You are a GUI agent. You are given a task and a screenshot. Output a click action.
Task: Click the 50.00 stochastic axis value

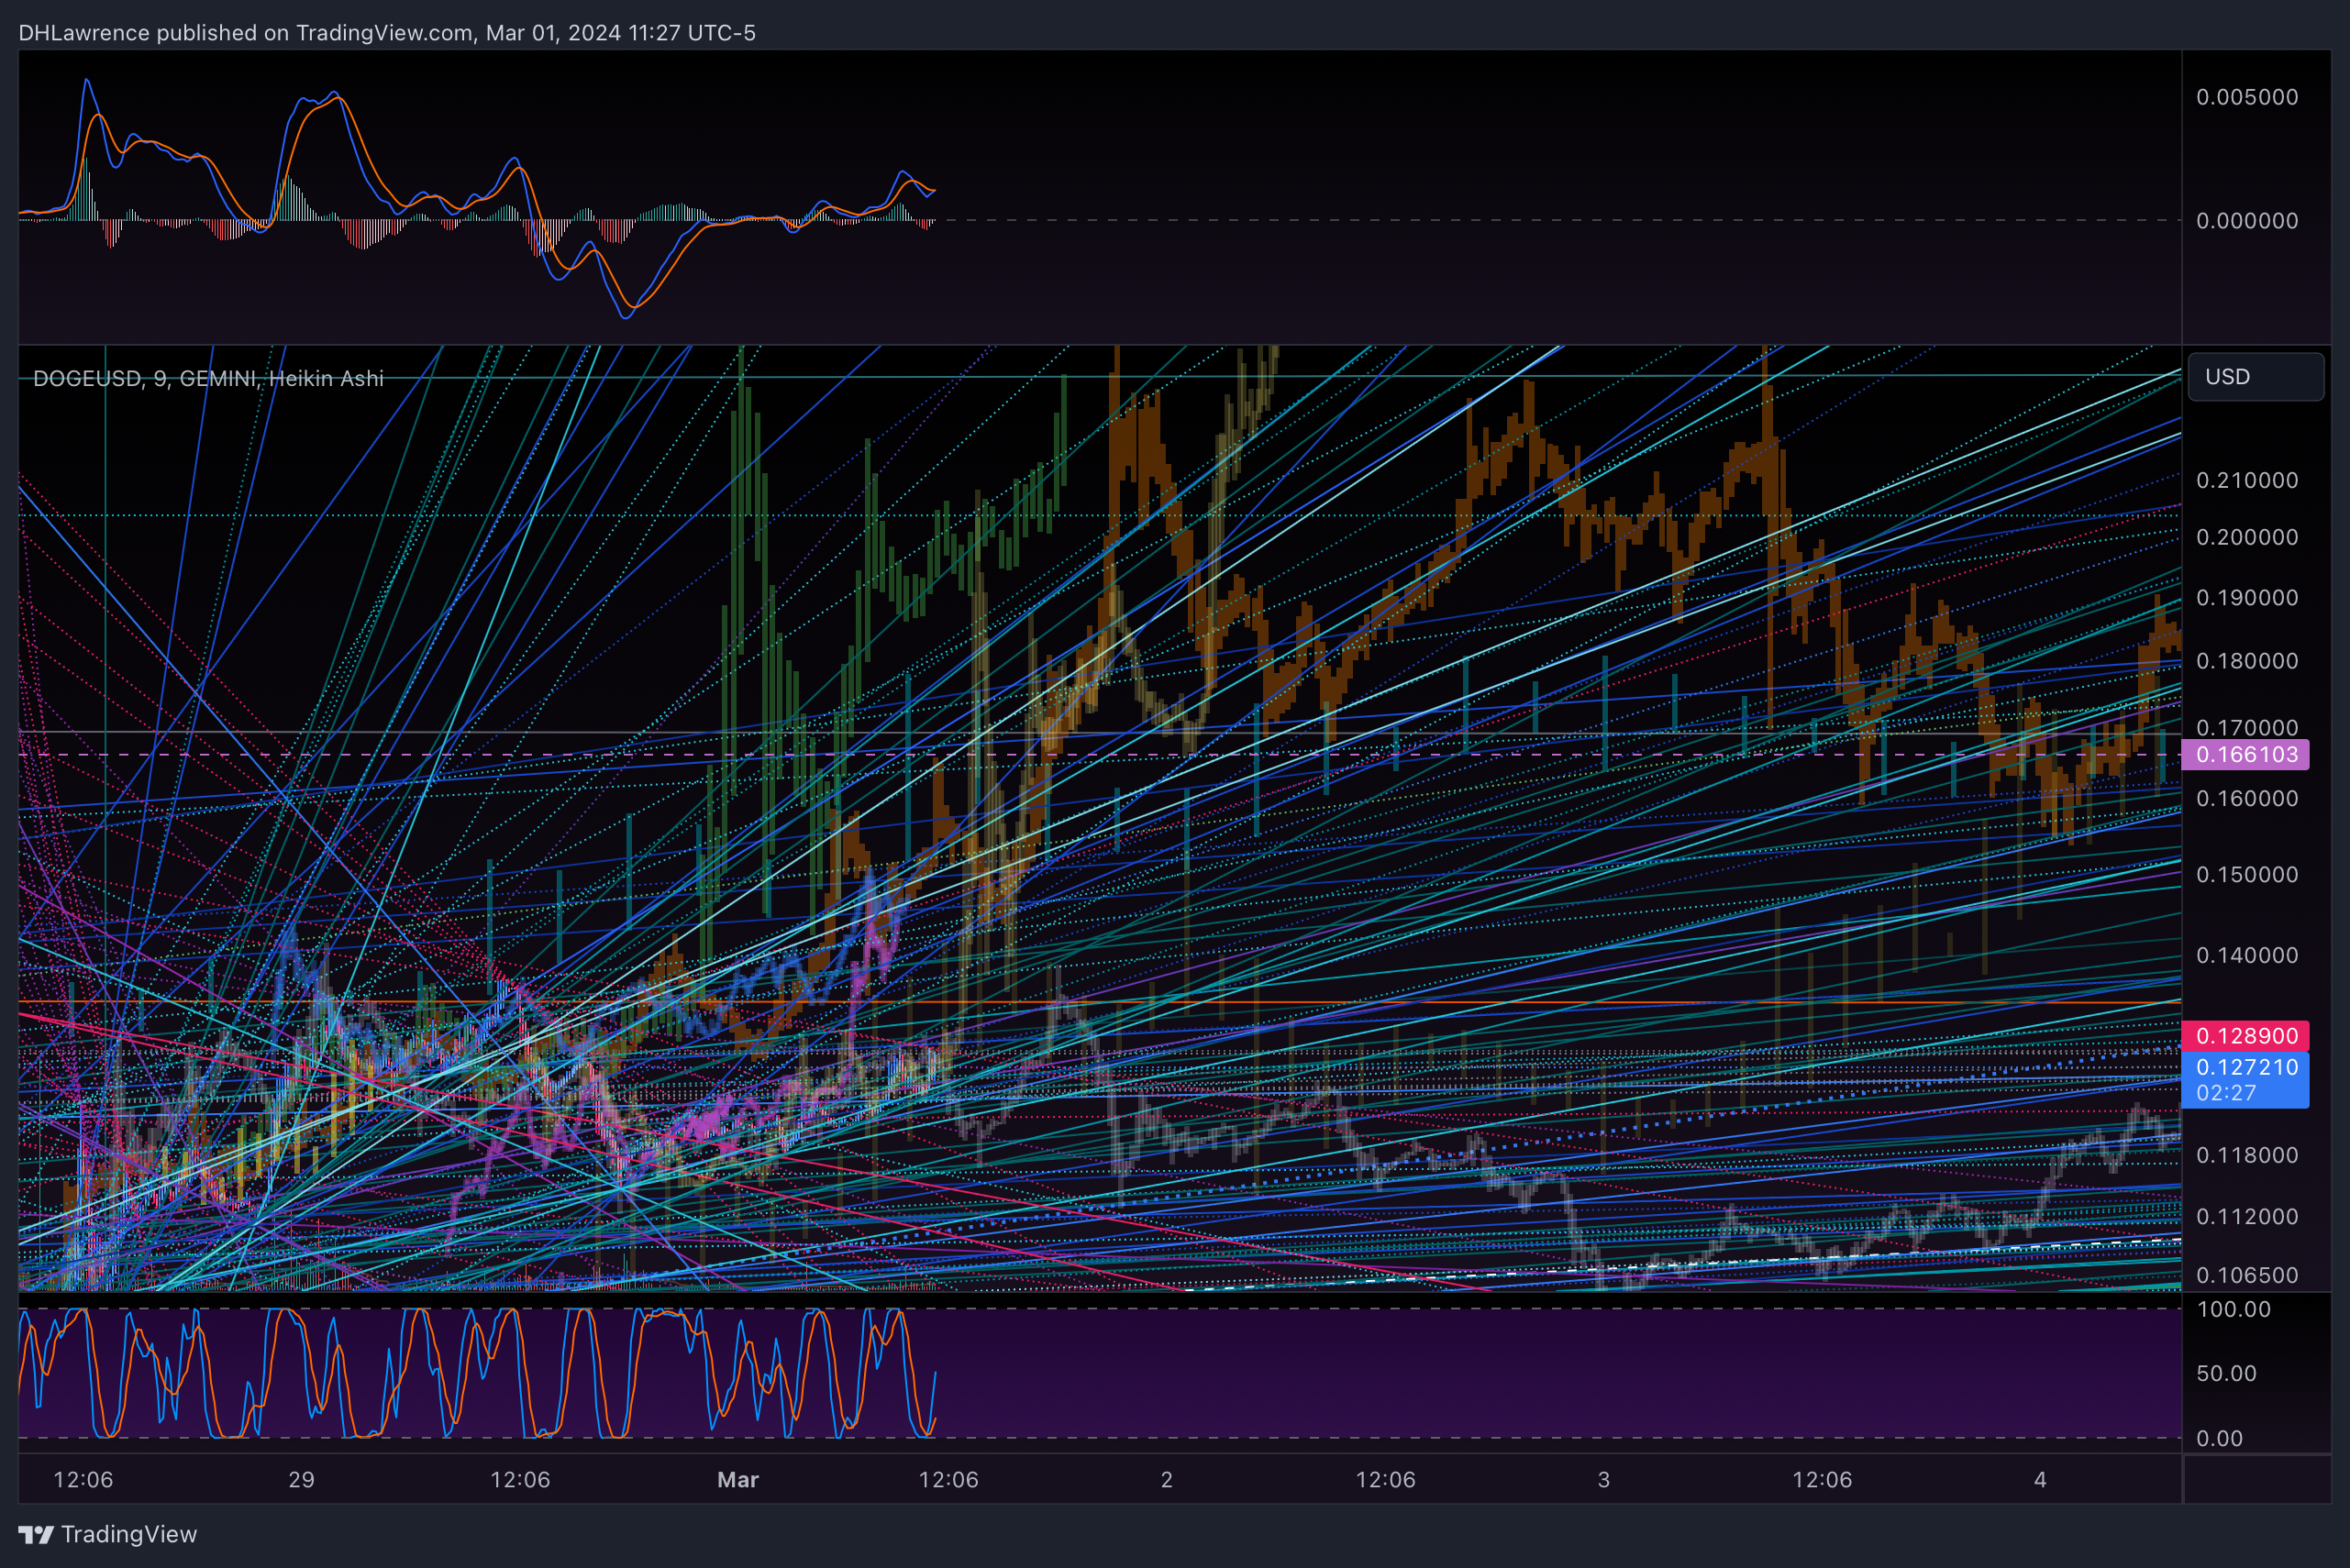[2226, 1373]
